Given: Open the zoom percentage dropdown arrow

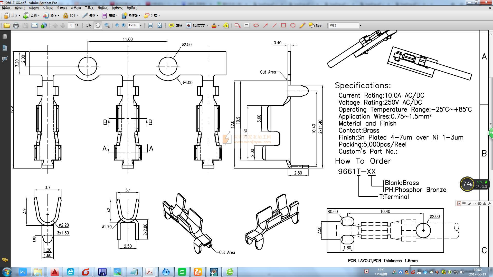Looking at the screenshot, I should click(141, 25).
